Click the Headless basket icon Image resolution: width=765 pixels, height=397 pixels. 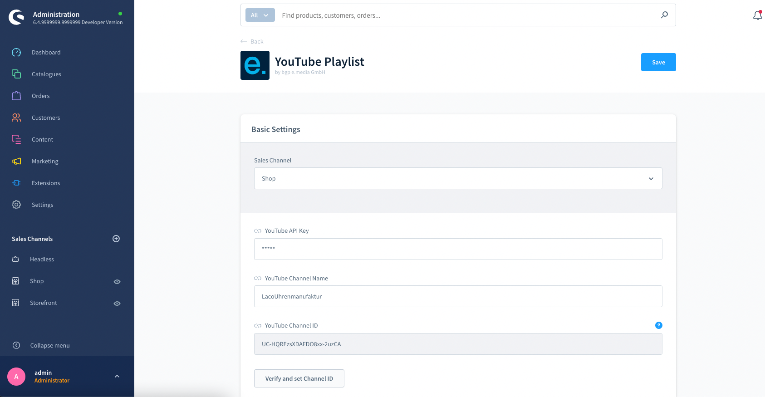coord(15,259)
